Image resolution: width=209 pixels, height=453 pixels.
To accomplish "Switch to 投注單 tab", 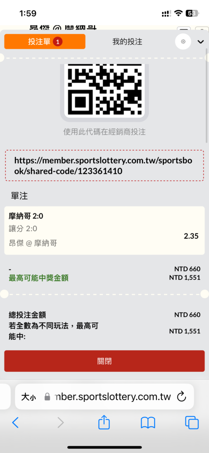I will pos(45,42).
